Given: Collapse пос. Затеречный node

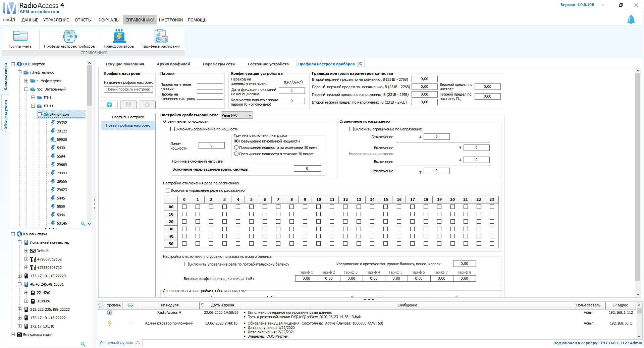Looking at the screenshot, I should tap(26, 89).
